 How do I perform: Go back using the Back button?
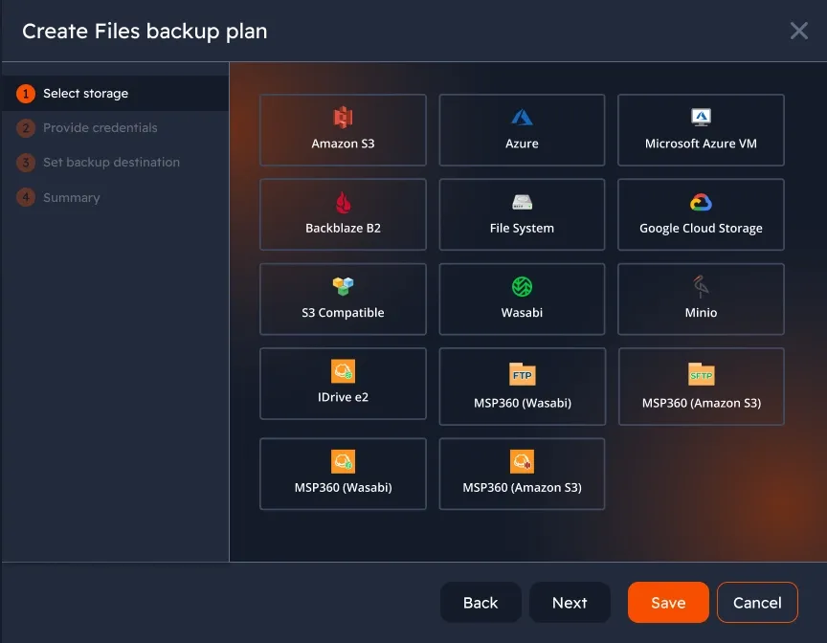point(481,602)
